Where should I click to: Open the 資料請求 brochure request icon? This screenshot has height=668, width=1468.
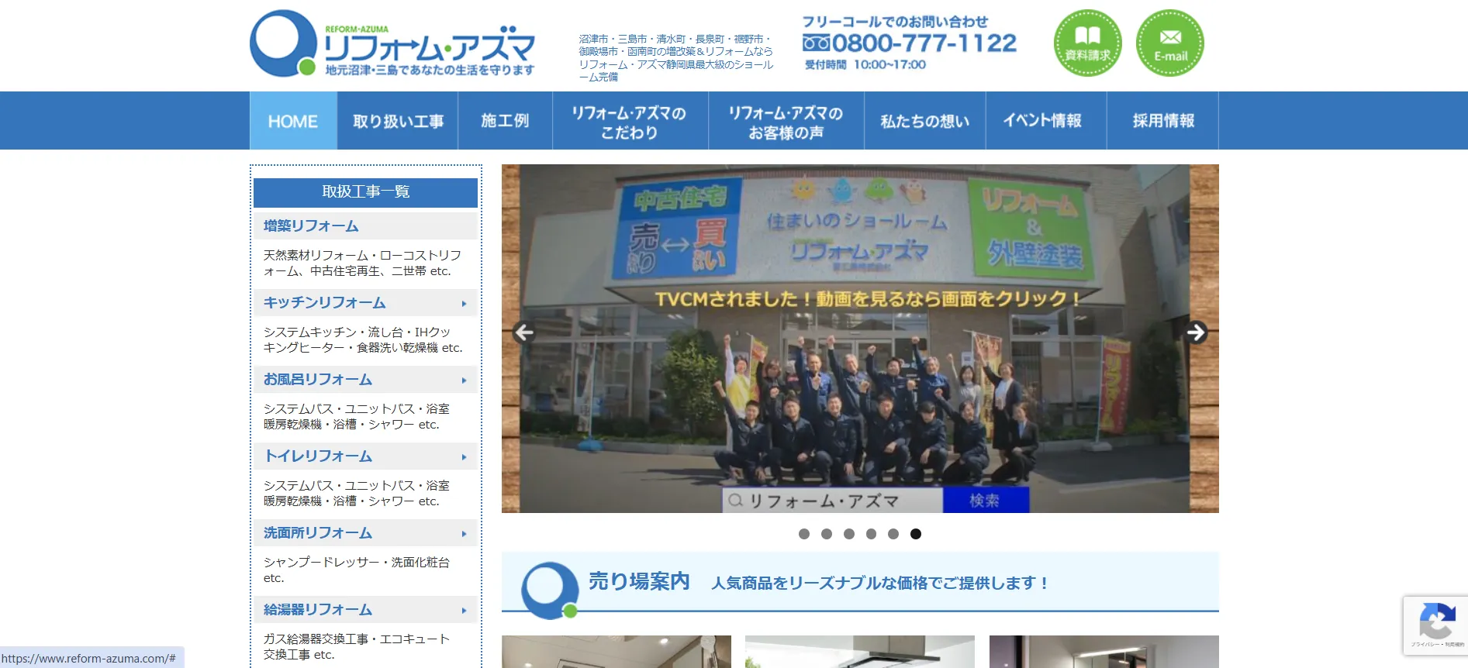point(1087,43)
